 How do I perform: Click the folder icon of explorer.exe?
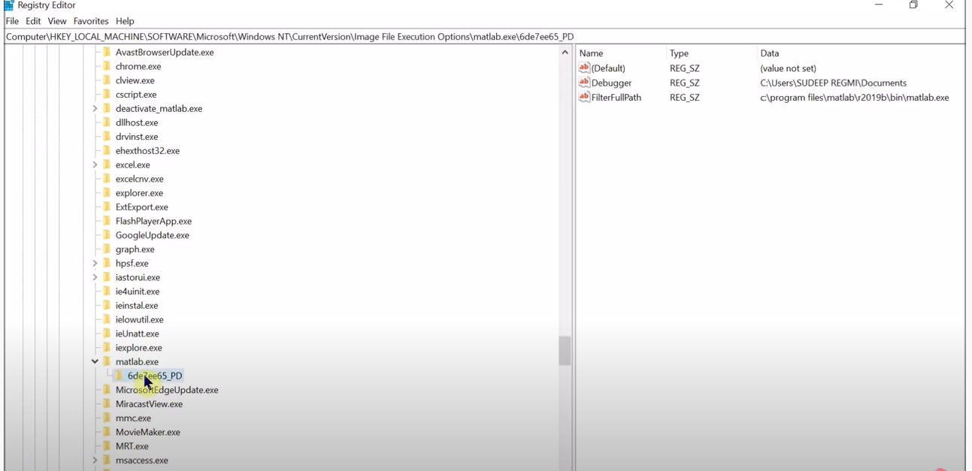pyautogui.click(x=107, y=193)
